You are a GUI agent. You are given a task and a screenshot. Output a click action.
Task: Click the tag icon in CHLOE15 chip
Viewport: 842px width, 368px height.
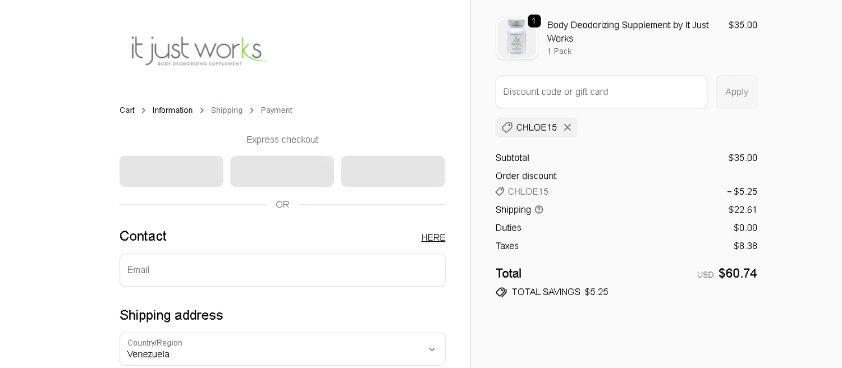pyautogui.click(x=507, y=127)
